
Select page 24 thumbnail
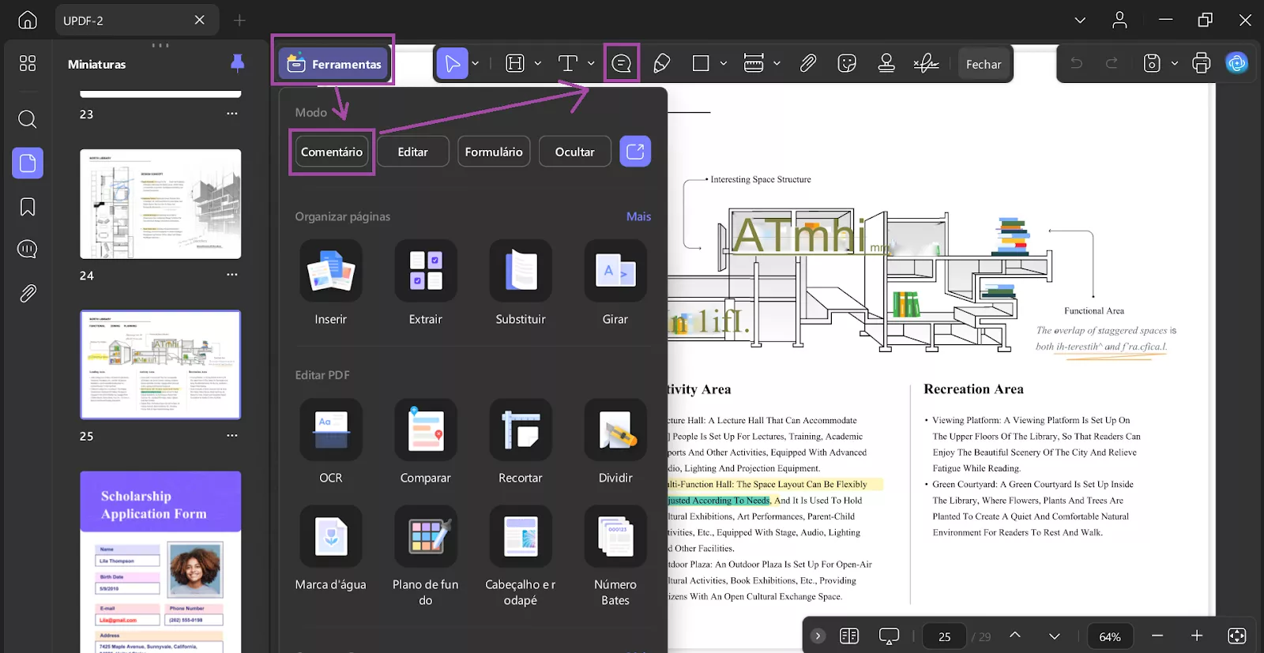pos(160,204)
